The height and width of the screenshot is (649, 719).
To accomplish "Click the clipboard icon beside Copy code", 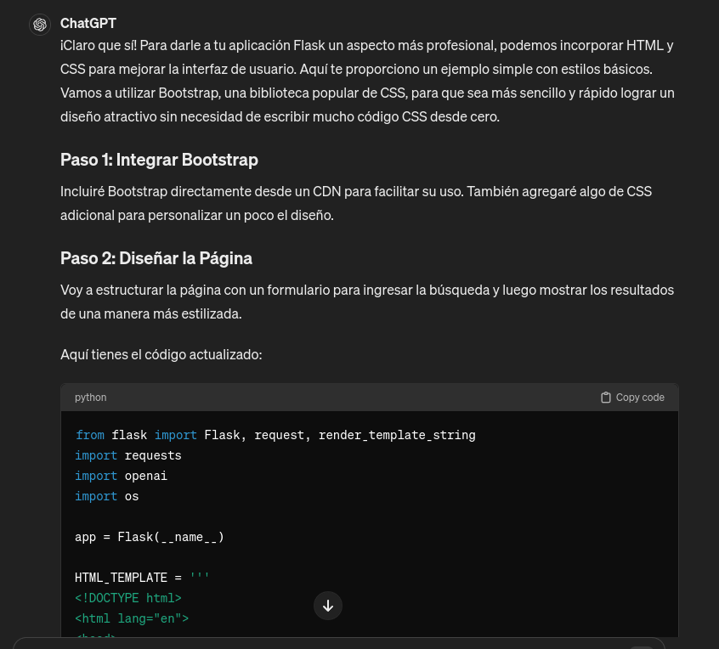I will click(x=605, y=397).
